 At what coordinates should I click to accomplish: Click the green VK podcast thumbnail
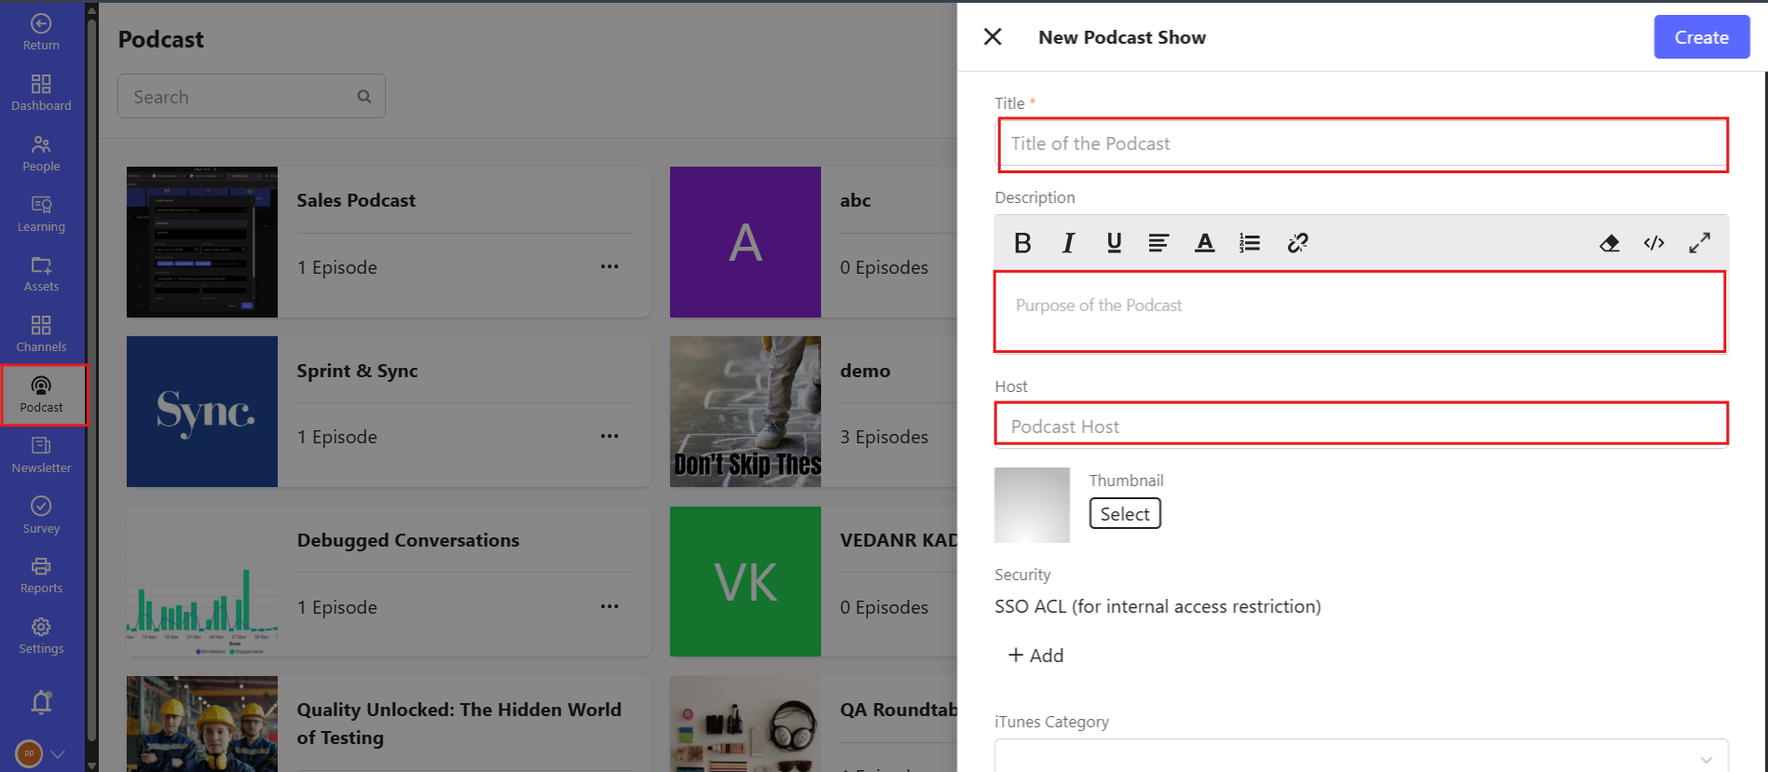click(x=746, y=582)
